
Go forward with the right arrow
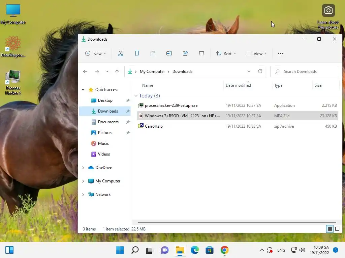point(97,72)
